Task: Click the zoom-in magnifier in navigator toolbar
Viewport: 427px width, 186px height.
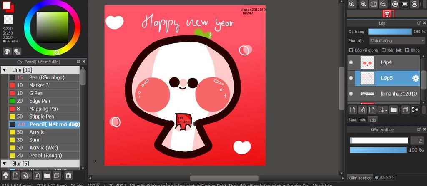Action: [x=363, y=4]
